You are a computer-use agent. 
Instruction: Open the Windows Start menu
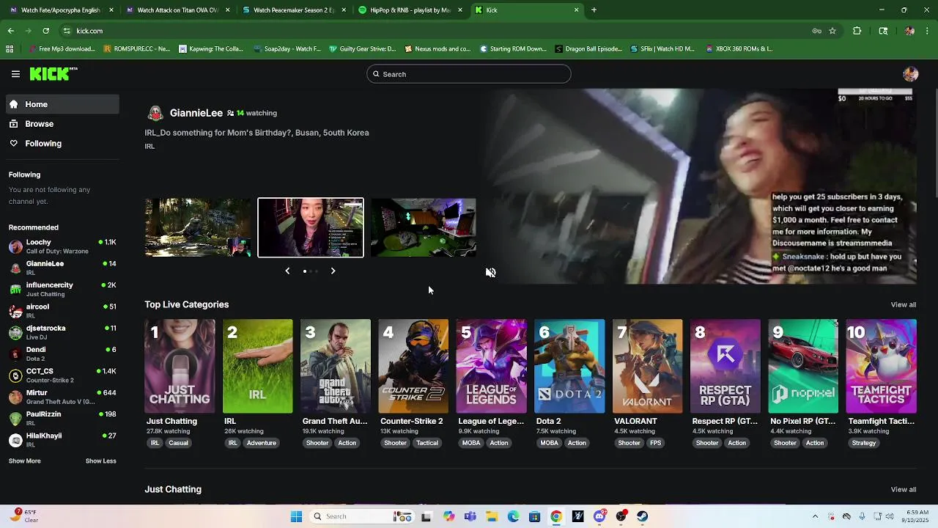point(296,516)
